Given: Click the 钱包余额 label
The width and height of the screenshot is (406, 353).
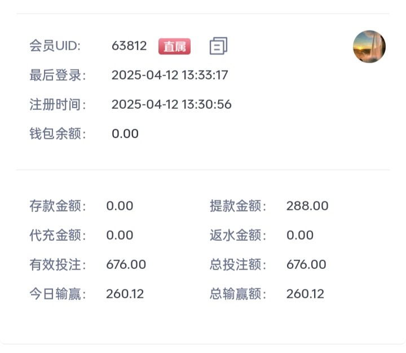Looking at the screenshot, I should 58,134.
